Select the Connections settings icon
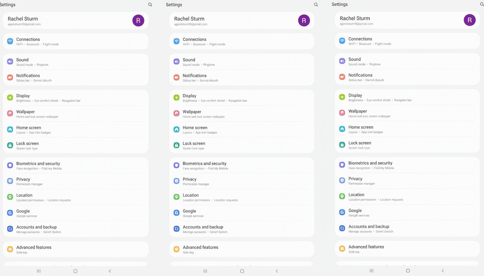The width and height of the screenshot is (484, 276). (x=9, y=41)
